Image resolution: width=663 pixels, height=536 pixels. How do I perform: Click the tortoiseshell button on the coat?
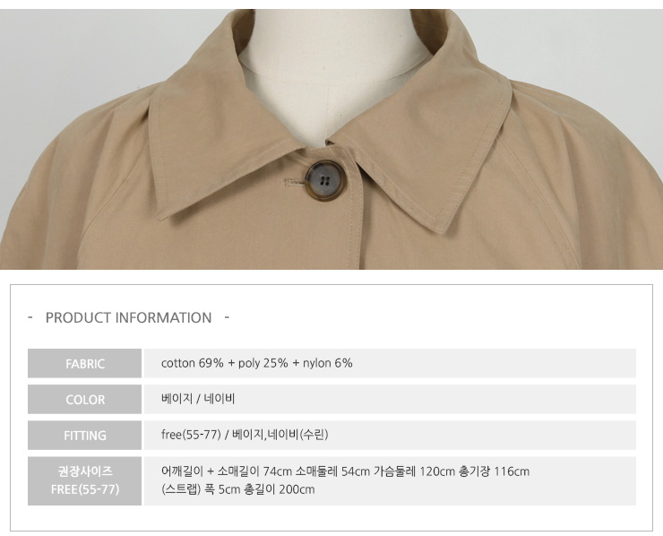click(x=325, y=181)
